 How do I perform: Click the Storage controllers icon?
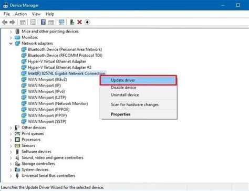point(17,164)
